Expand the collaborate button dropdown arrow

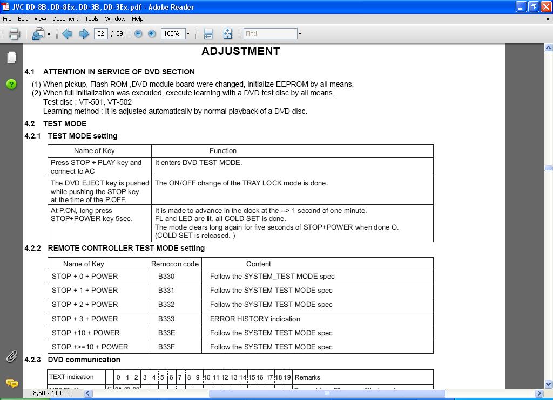pos(49,34)
